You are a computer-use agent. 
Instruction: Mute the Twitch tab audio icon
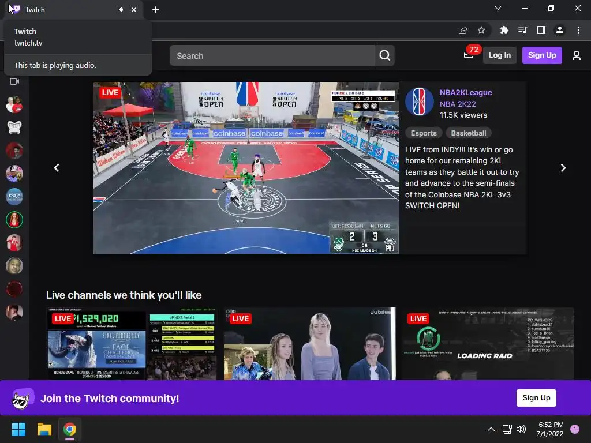pos(121,10)
